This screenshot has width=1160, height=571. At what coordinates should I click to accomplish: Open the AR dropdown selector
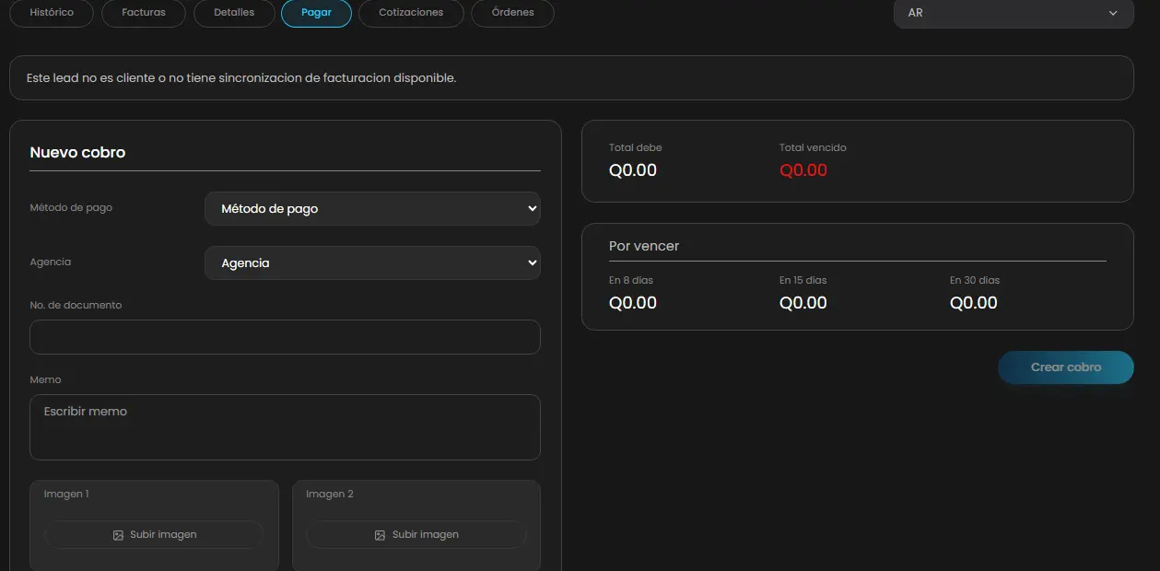tap(1014, 14)
